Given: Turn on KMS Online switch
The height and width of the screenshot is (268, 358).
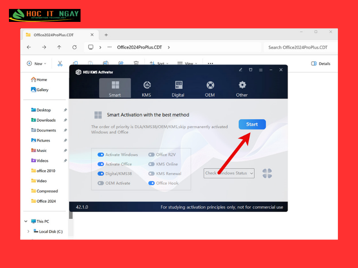Looking at the screenshot, I should 151,164.
